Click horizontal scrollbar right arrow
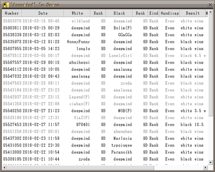Viewport: 215px width, 172px height. 205,168
